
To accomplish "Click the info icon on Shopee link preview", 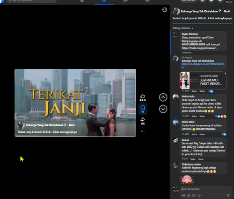I will 225,73.
